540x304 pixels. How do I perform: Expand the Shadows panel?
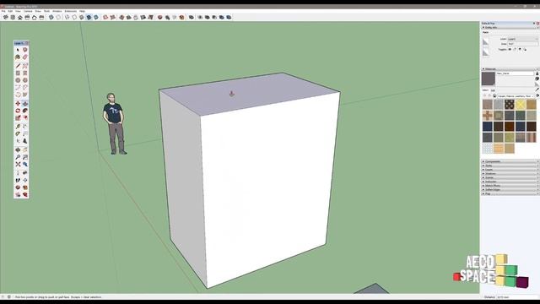tap(510, 173)
